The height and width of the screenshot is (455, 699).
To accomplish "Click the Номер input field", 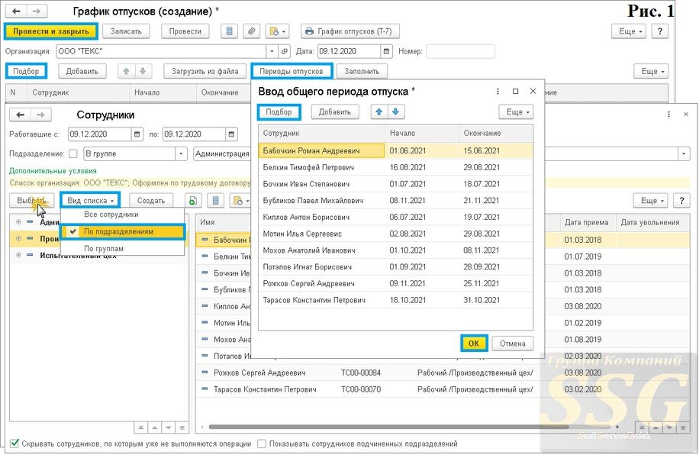I will (x=460, y=51).
